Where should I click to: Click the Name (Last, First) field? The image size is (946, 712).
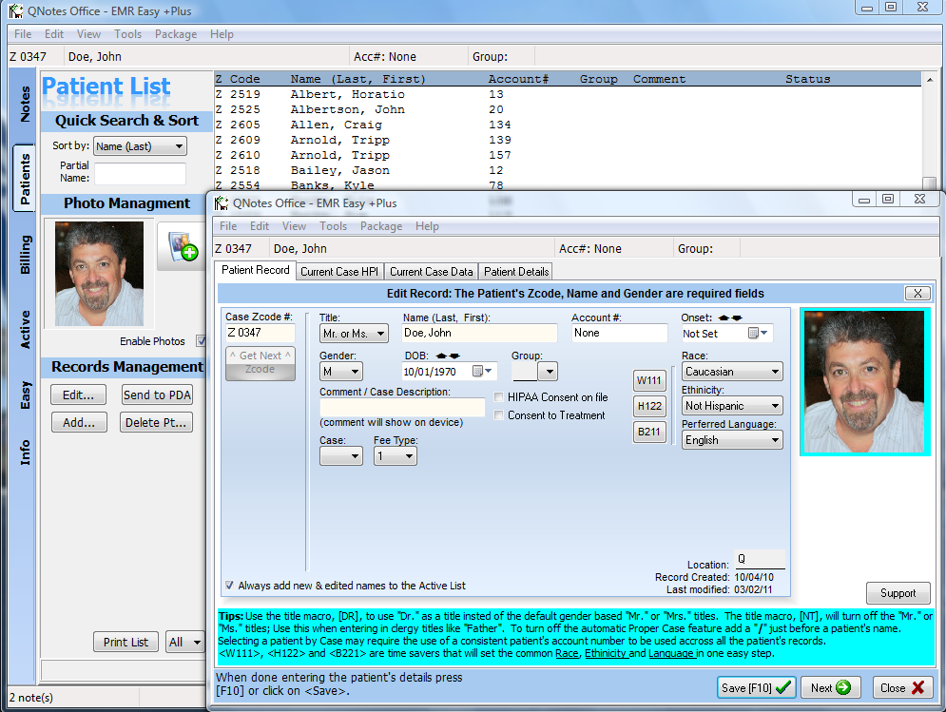coord(479,333)
